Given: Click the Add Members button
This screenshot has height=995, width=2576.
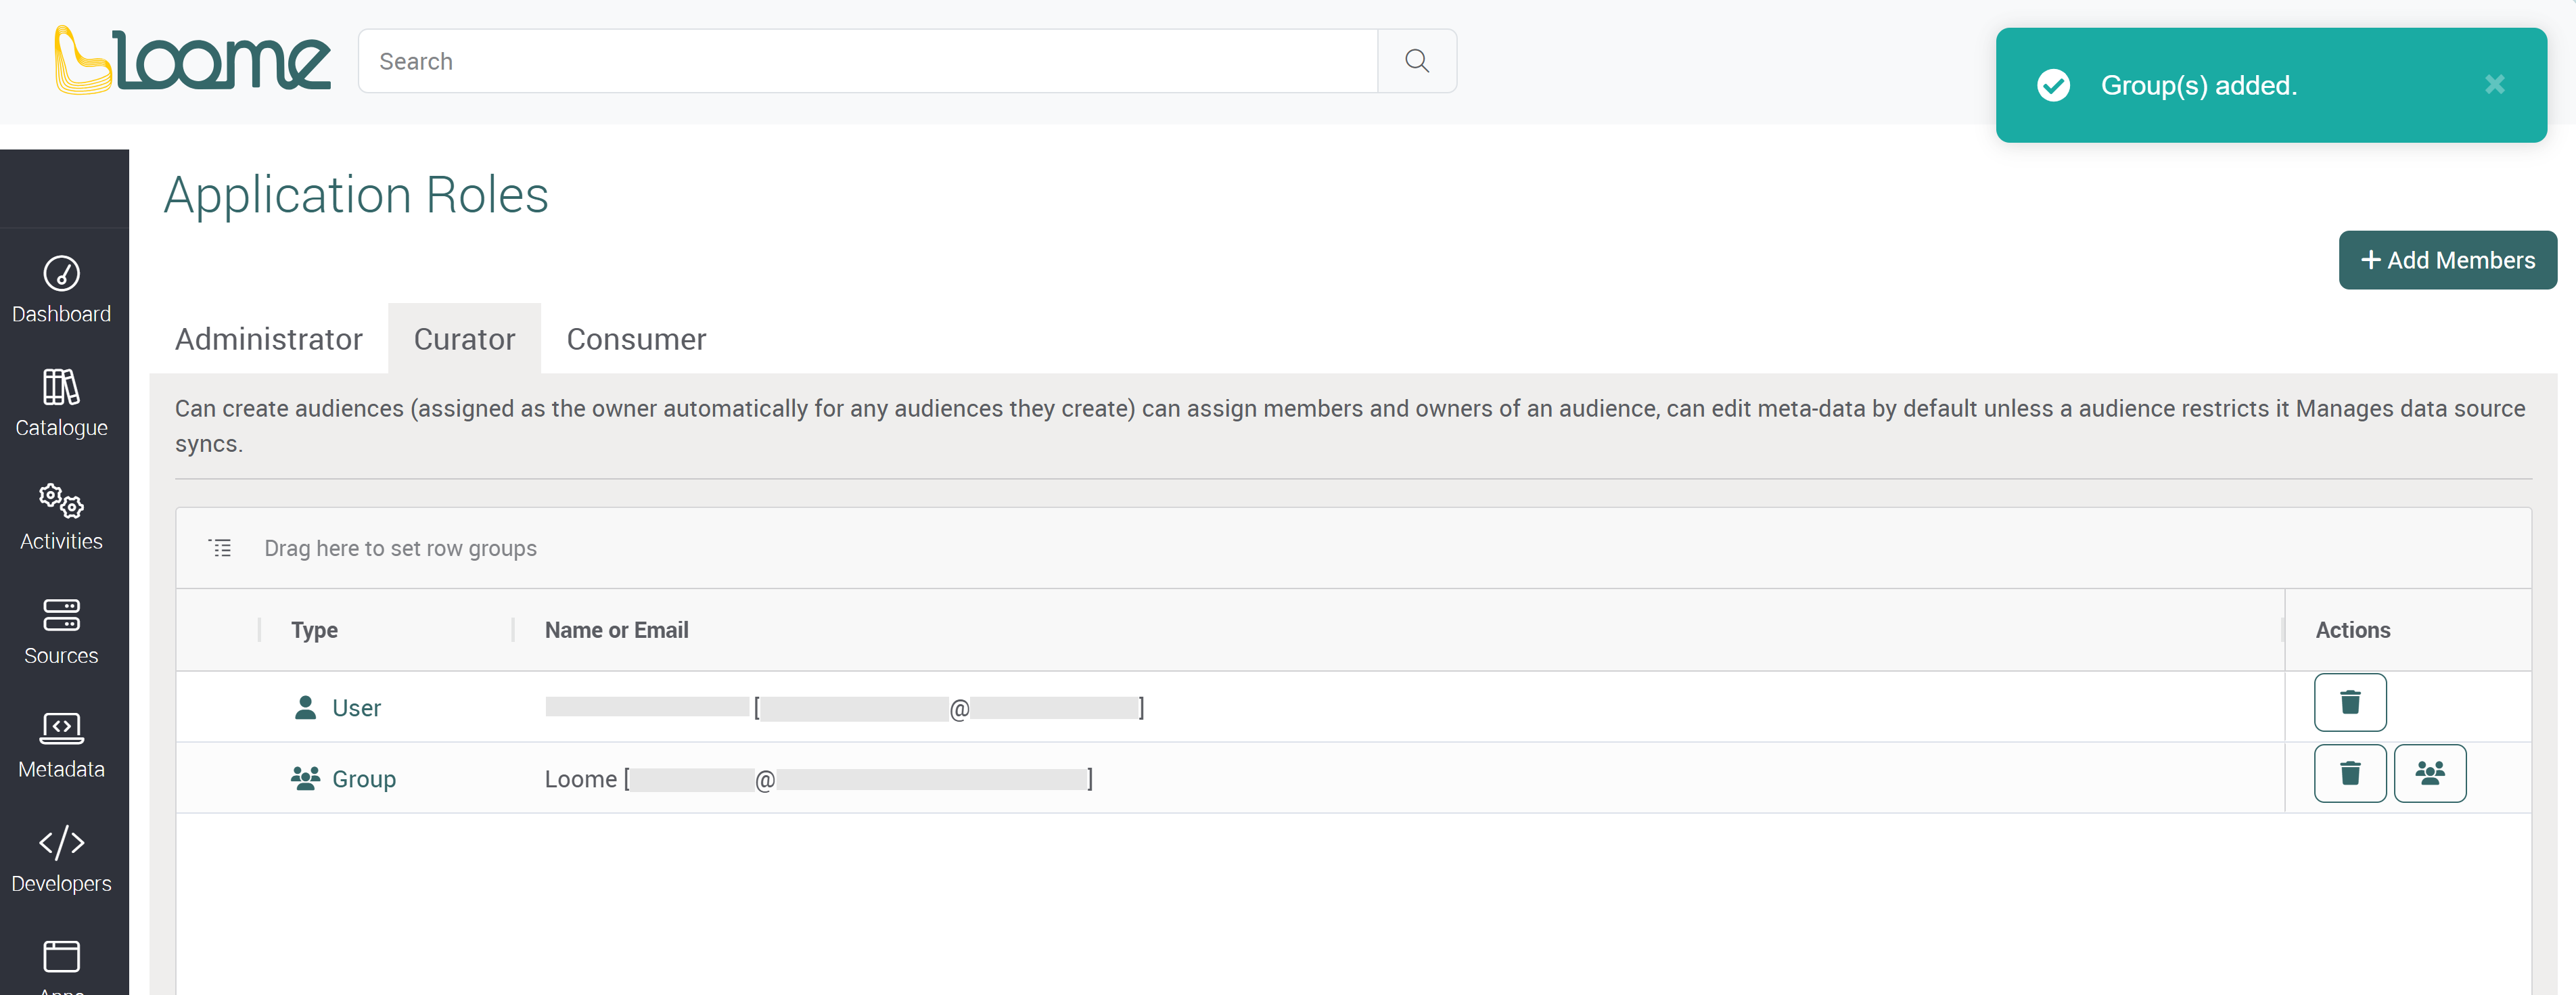Looking at the screenshot, I should 2447,260.
